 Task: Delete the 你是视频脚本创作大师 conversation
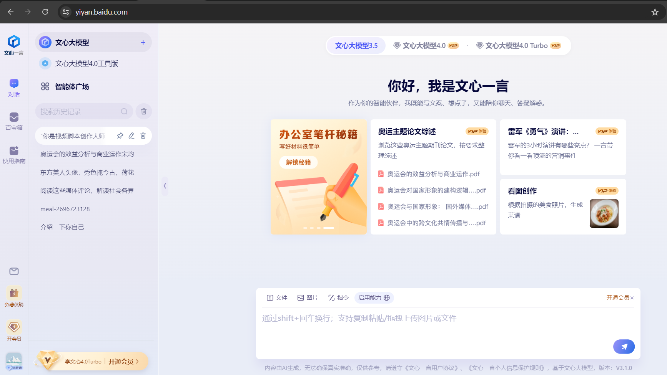[x=143, y=135]
